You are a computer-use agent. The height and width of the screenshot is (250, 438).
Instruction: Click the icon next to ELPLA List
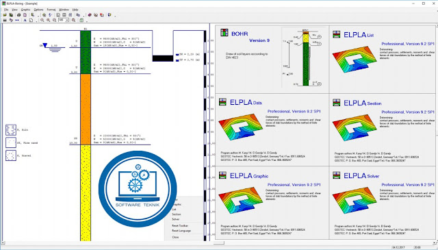pyautogui.click(x=337, y=35)
